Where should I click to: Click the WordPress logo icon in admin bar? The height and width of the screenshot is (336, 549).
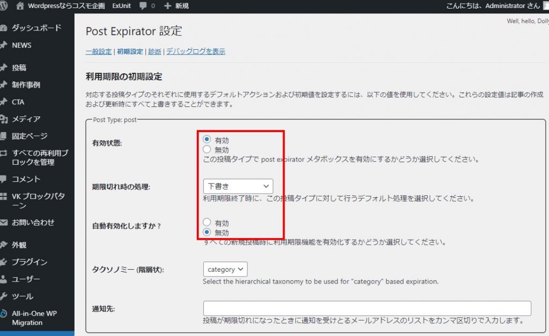[4, 6]
